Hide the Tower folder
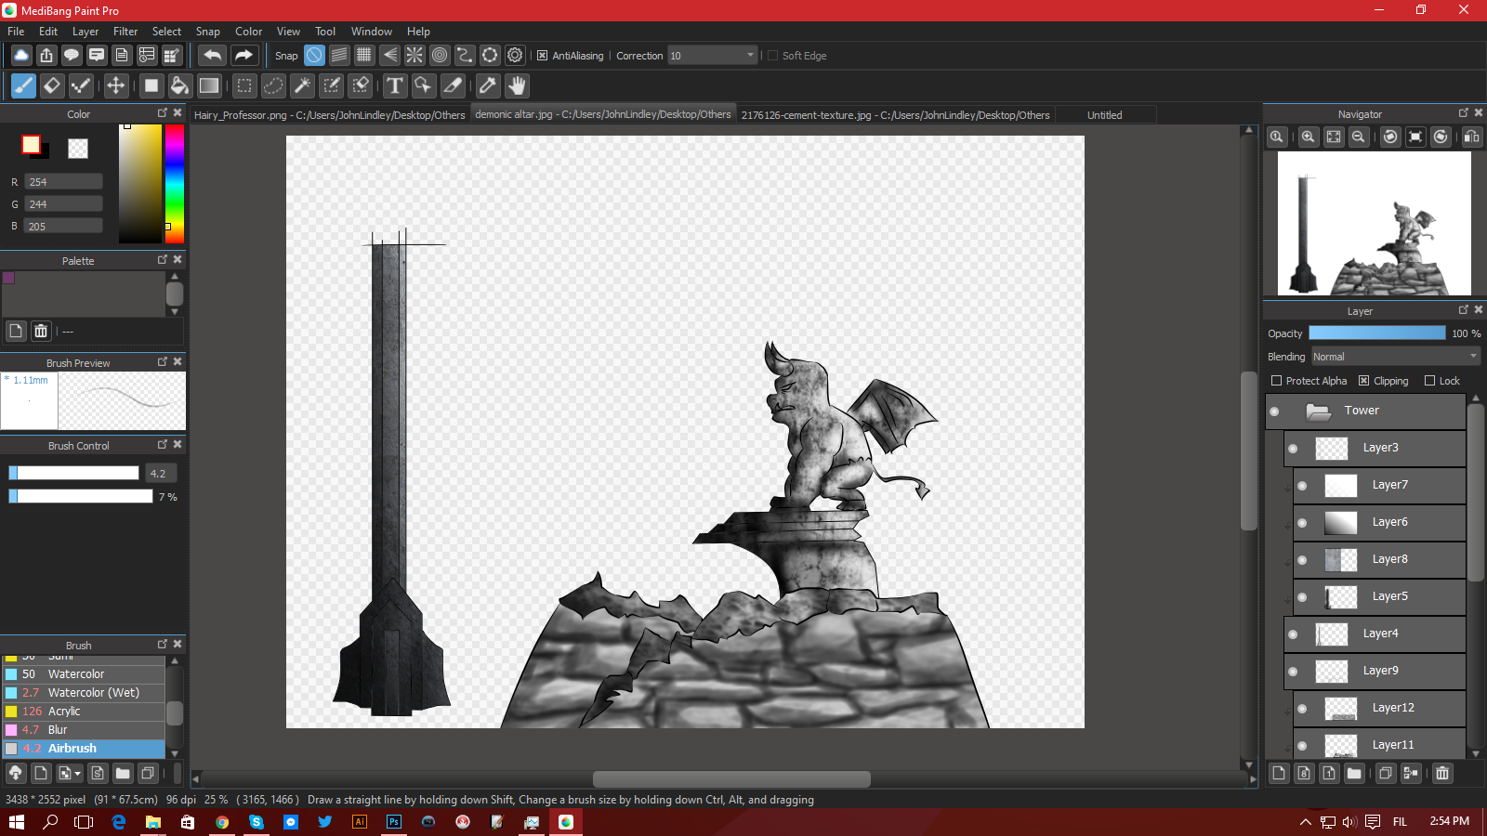 [x=1274, y=411]
